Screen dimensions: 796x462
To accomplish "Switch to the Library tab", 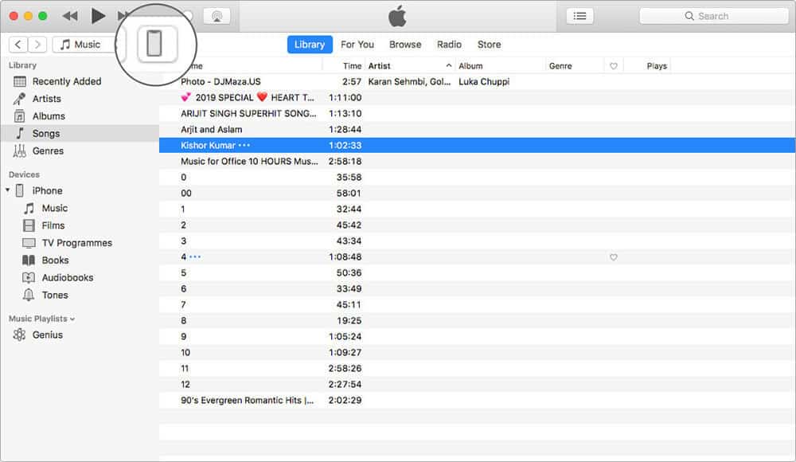I will 310,45.
